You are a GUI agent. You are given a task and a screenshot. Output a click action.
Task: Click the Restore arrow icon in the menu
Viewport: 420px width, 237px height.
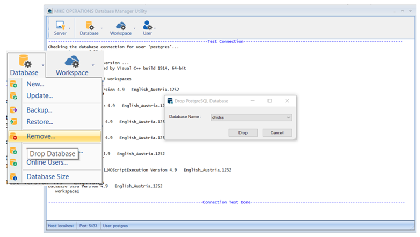(x=13, y=122)
